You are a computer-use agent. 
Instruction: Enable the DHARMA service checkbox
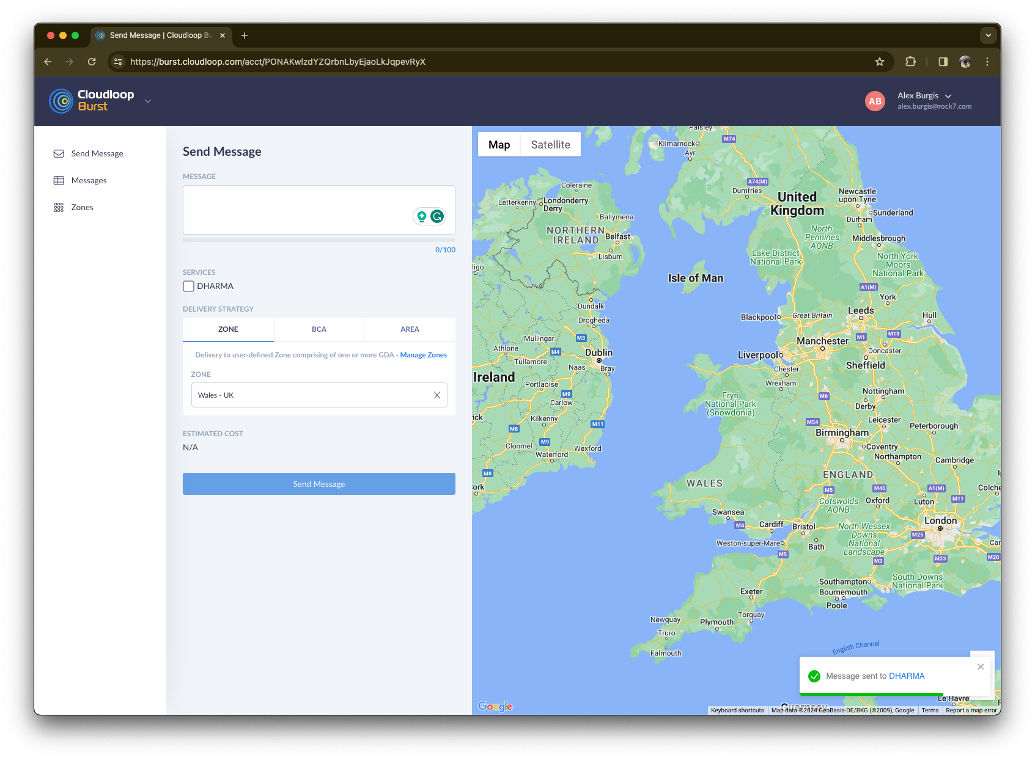point(188,286)
